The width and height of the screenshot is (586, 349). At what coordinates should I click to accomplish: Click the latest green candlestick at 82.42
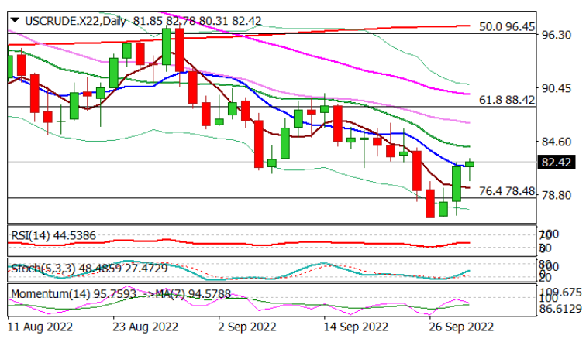(470, 164)
